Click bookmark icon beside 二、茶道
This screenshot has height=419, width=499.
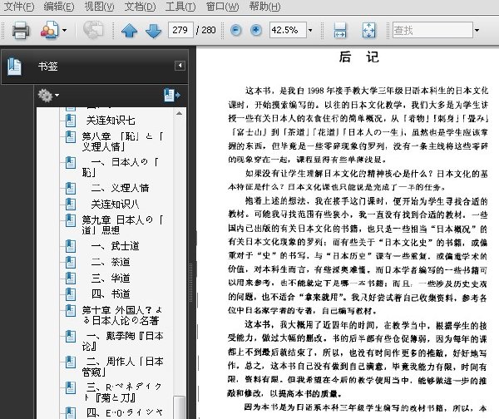pos(71,262)
